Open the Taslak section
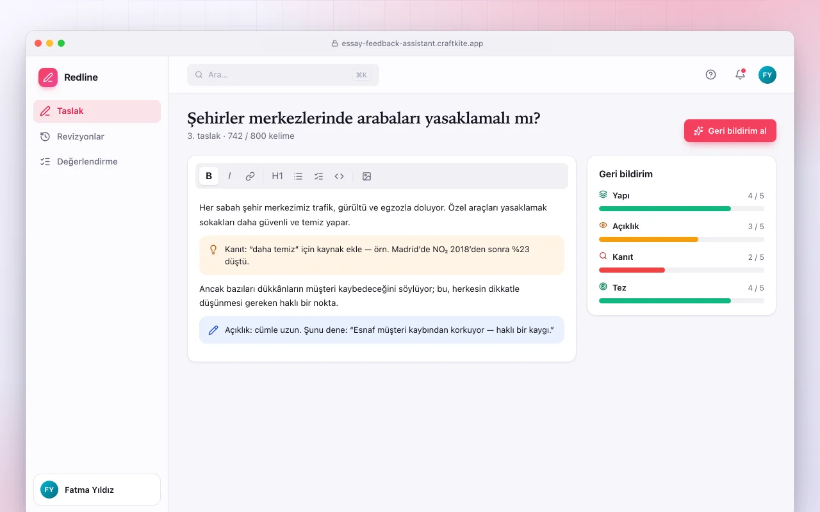This screenshot has height=512, width=820. [x=97, y=111]
